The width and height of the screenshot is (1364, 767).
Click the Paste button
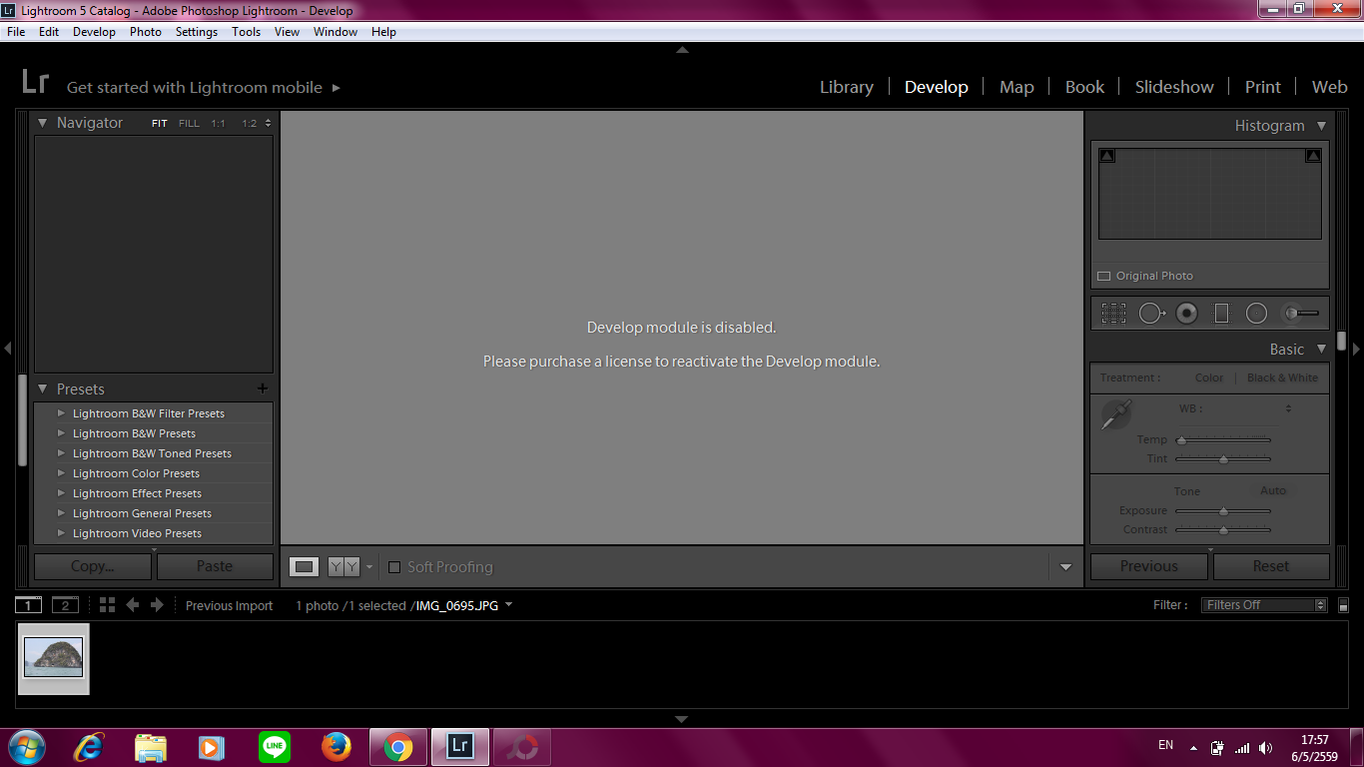point(215,566)
